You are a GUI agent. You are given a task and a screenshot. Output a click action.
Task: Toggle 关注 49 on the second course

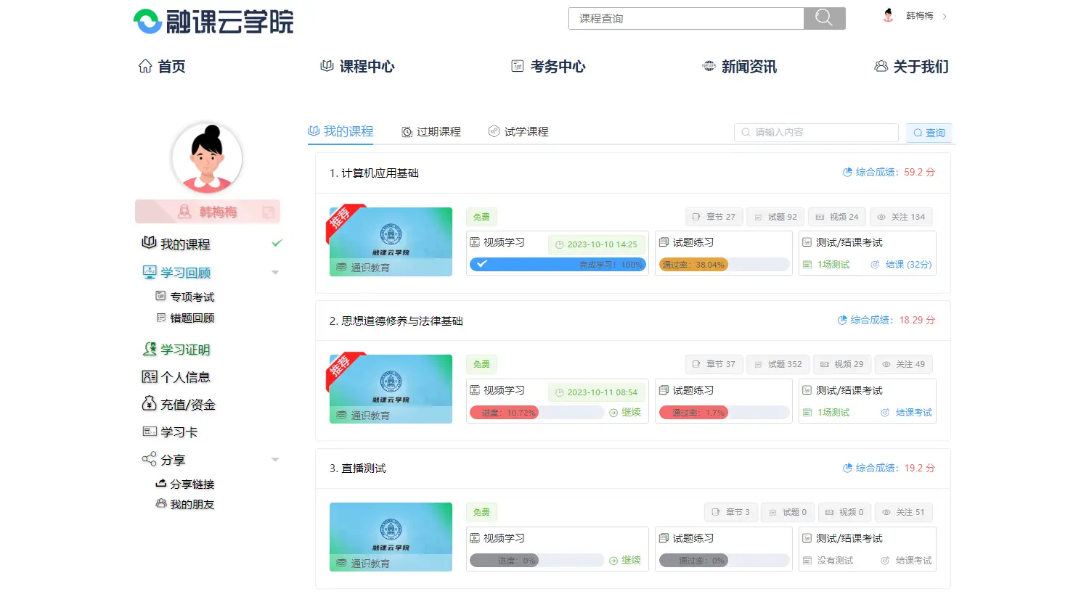pyautogui.click(x=903, y=364)
